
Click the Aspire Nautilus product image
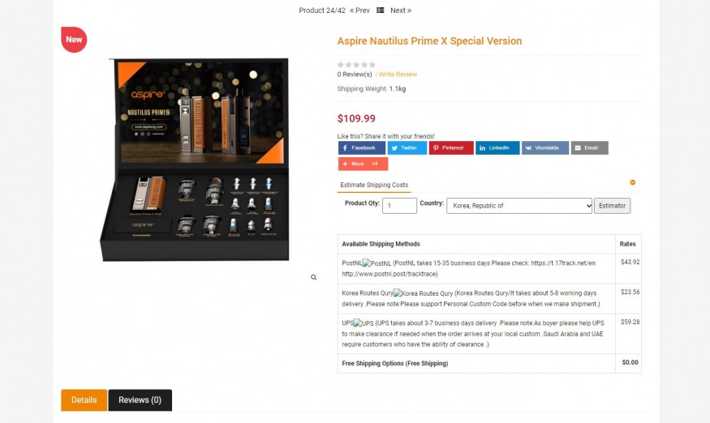coord(194,160)
